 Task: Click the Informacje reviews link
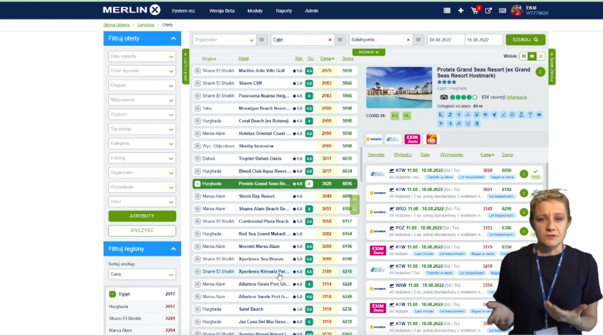click(x=516, y=97)
